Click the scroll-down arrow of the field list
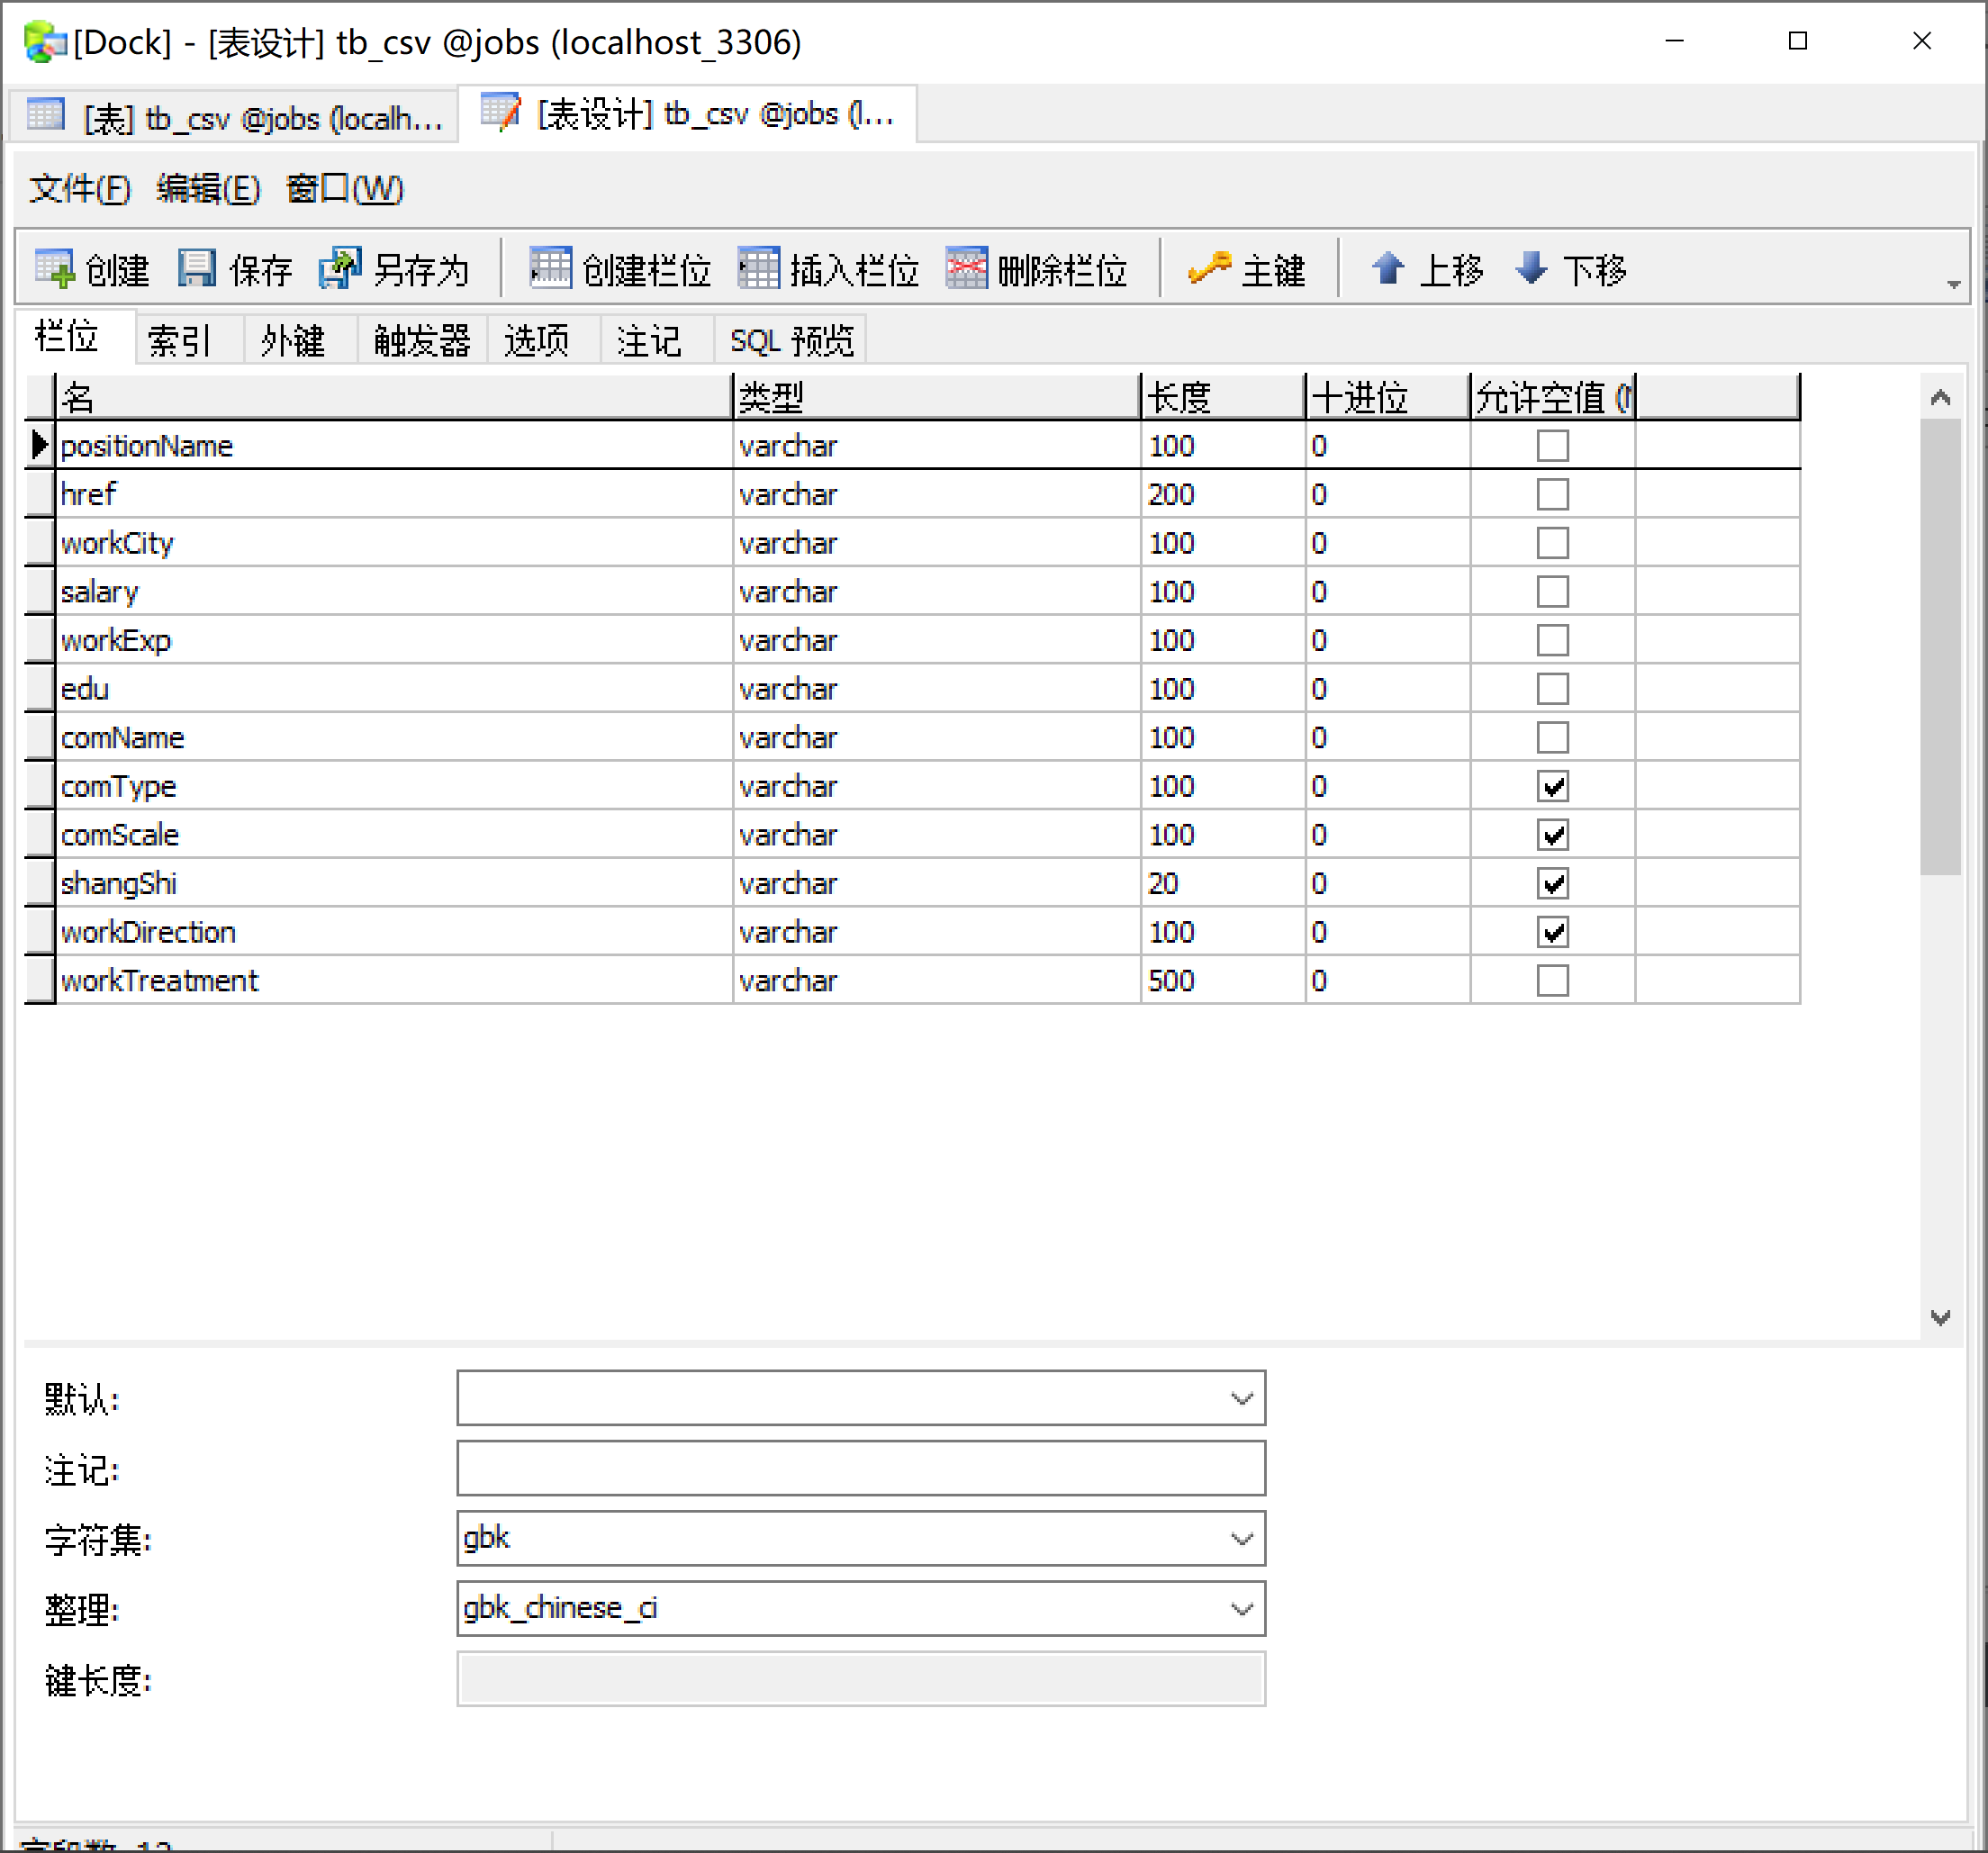This screenshot has width=1988, height=1853. (1940, 1317)
